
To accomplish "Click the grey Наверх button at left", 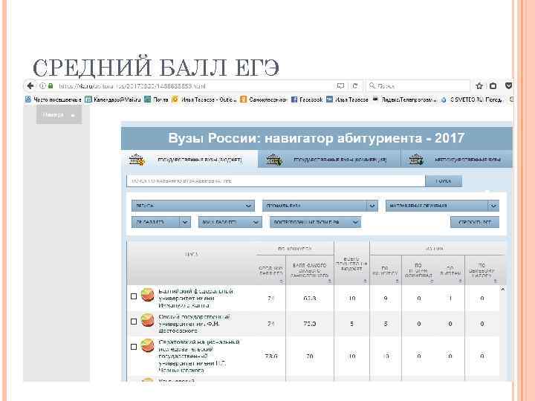I will 59,114.
